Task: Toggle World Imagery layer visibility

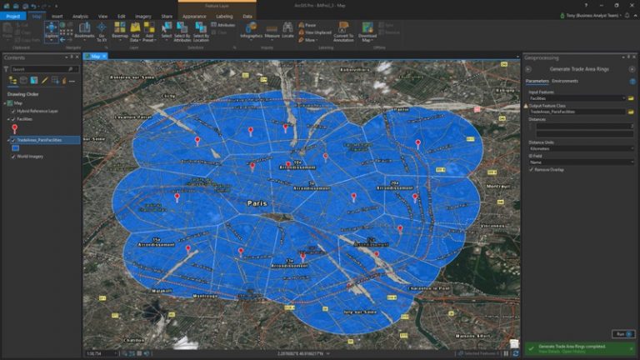Action: [13, 157]
